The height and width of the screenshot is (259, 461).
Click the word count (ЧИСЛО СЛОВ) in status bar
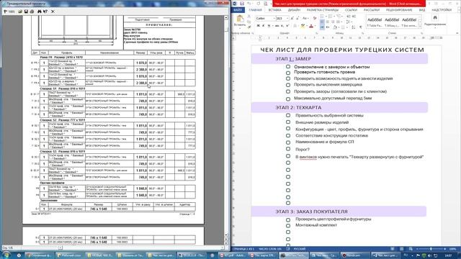pos(269,249)
